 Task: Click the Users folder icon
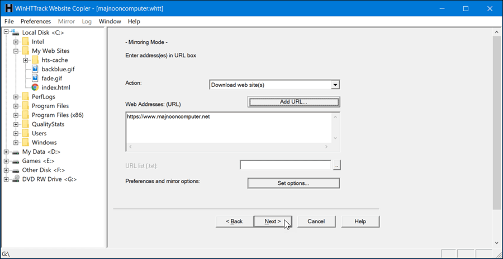25,133
